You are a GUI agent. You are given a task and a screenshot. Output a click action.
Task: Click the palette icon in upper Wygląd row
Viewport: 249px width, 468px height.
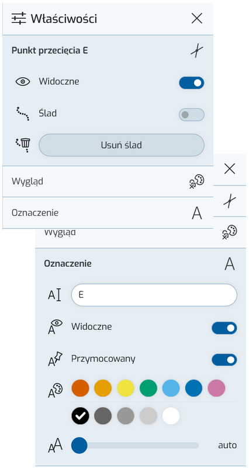click(197, 181)
